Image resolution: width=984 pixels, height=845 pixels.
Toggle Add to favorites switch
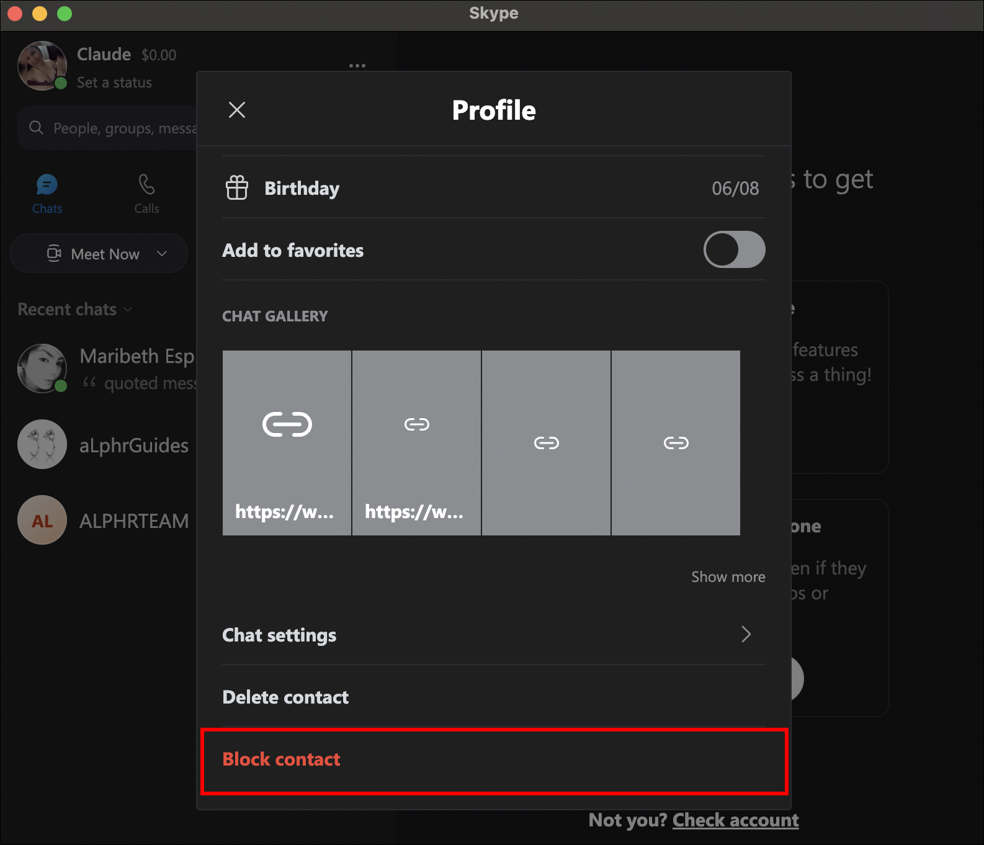click(x=734, y=249)
